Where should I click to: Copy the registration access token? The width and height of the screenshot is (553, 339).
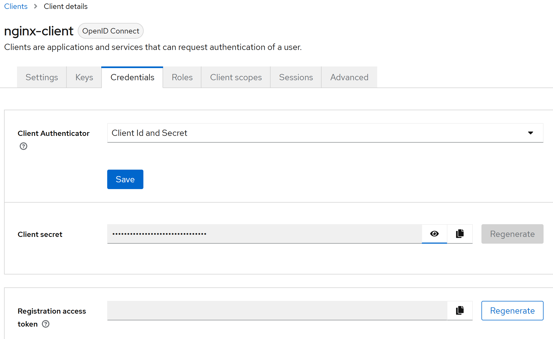click(x=460, y=310)
